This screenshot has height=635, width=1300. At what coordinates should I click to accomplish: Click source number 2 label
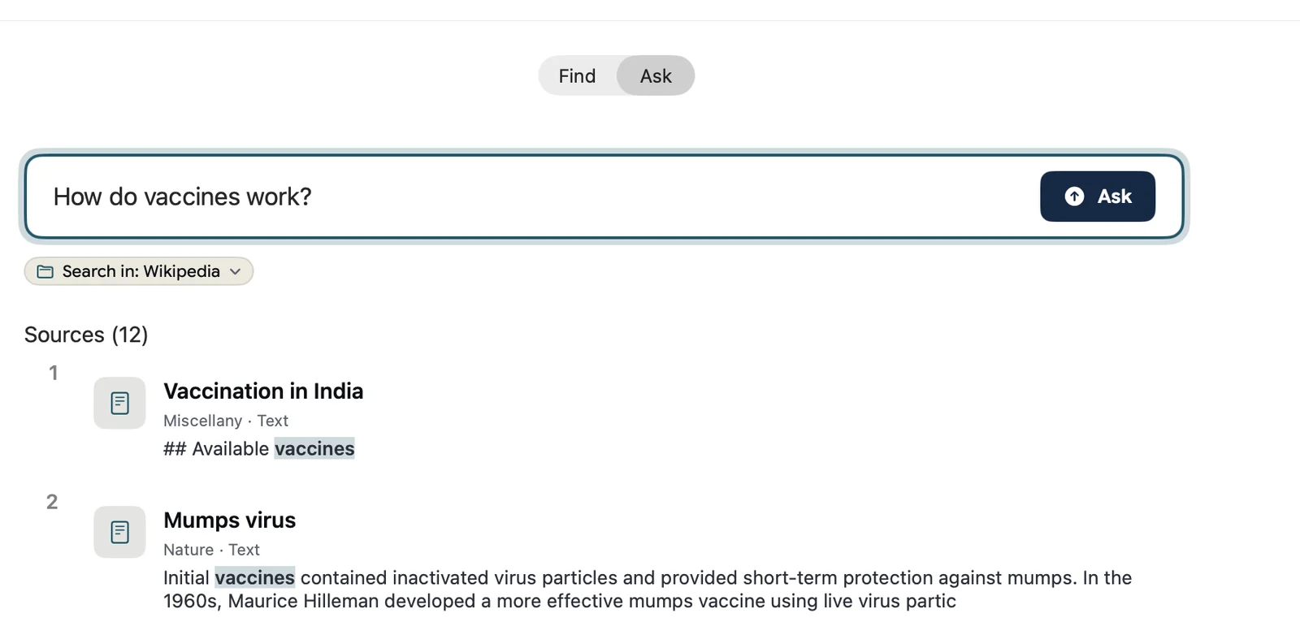(x=52, y=502)
